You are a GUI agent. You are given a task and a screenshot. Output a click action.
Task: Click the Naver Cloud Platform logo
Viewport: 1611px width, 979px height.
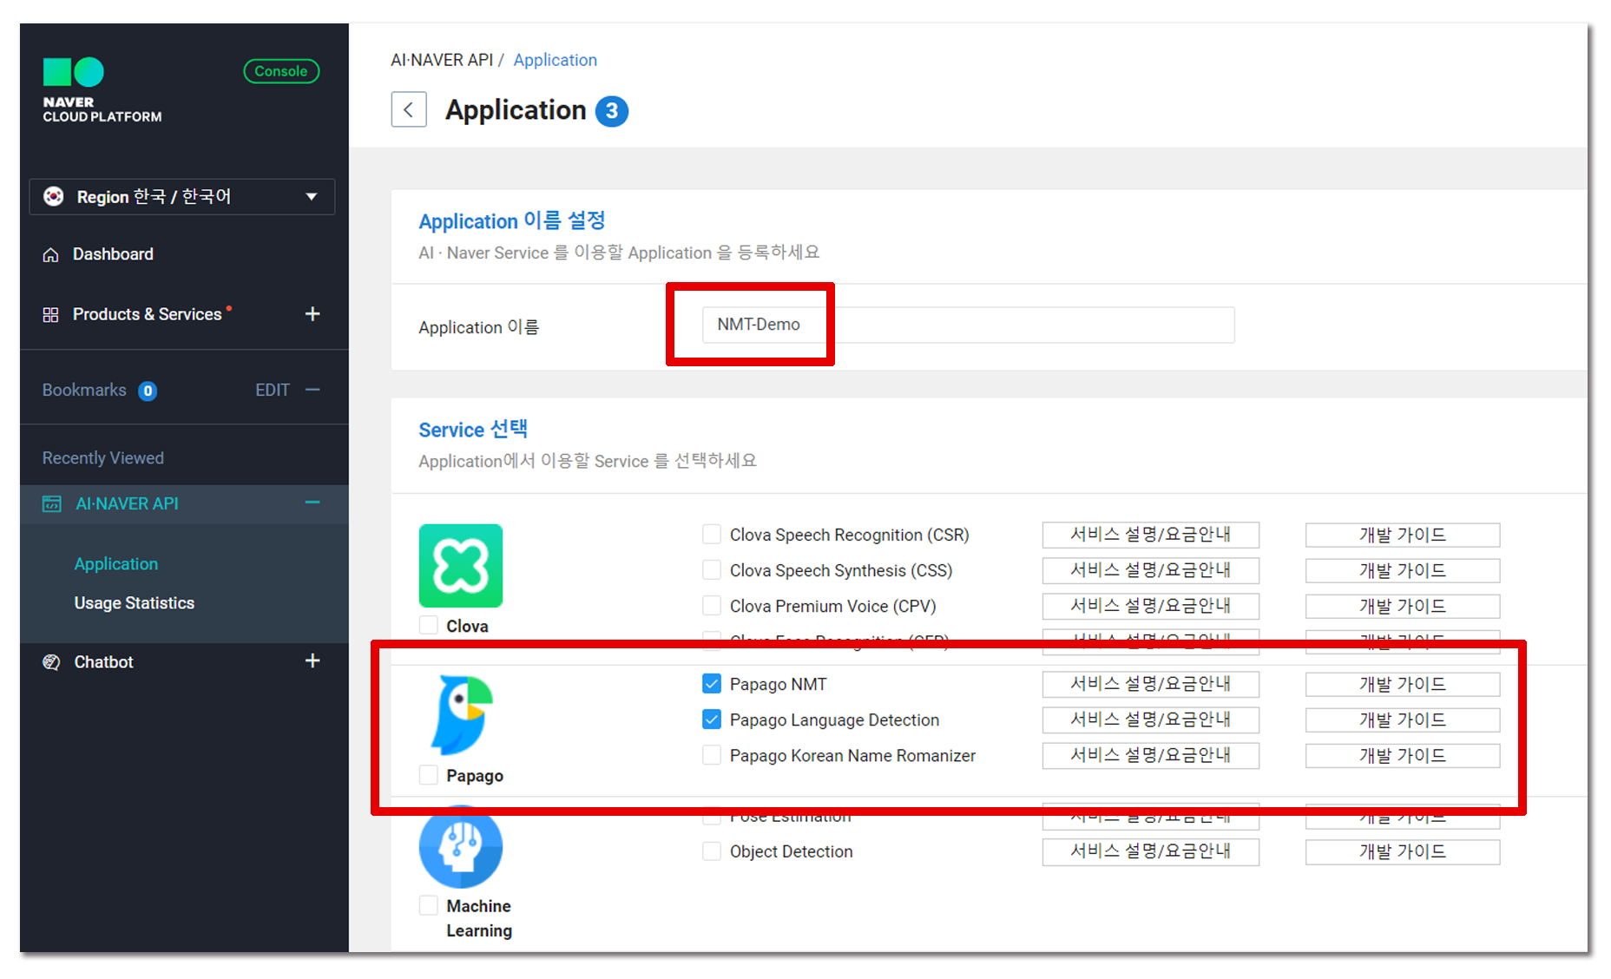(x=102, y=90)
